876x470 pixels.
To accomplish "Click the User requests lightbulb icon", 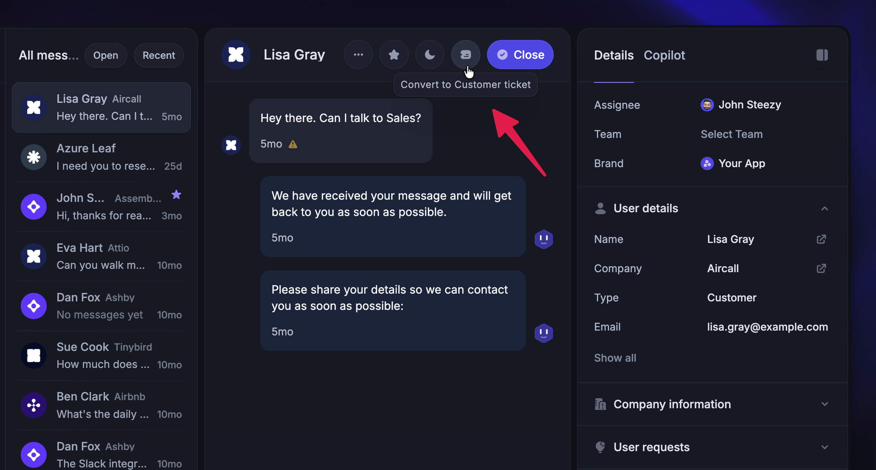I will tap(600, 447).
